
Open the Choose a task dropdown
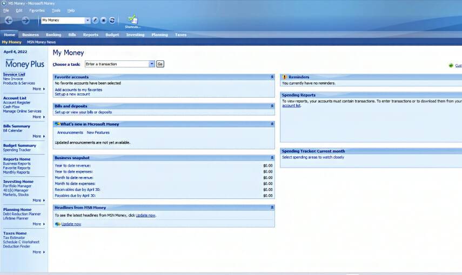[152, 64]
